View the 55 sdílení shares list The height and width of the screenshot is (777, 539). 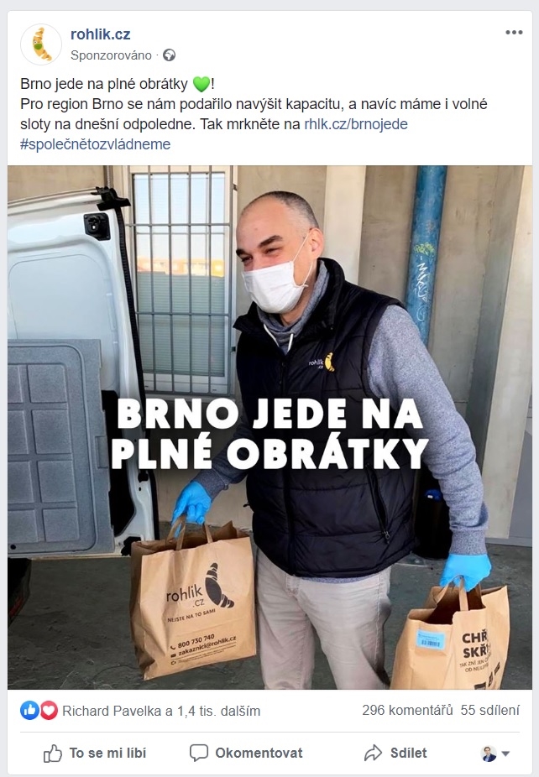(x=490, y=710)
